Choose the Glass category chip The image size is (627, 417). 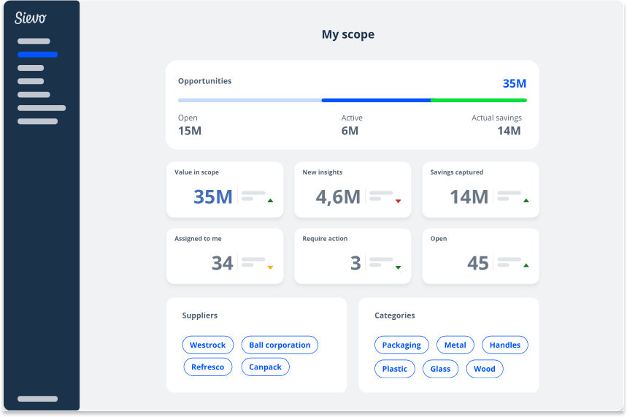[440, 369]
